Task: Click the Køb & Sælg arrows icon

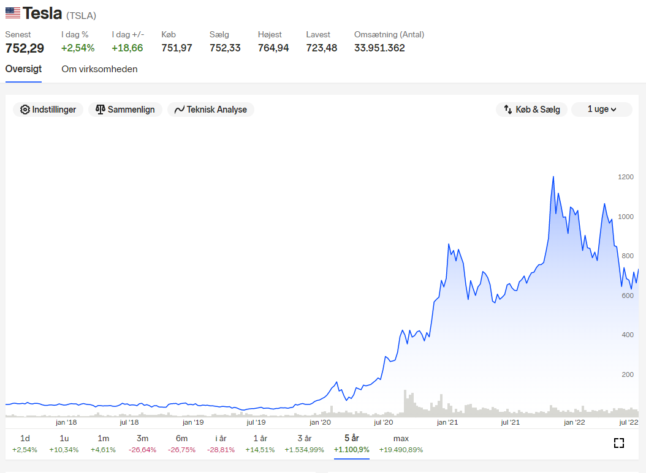Action: (508, 110)
